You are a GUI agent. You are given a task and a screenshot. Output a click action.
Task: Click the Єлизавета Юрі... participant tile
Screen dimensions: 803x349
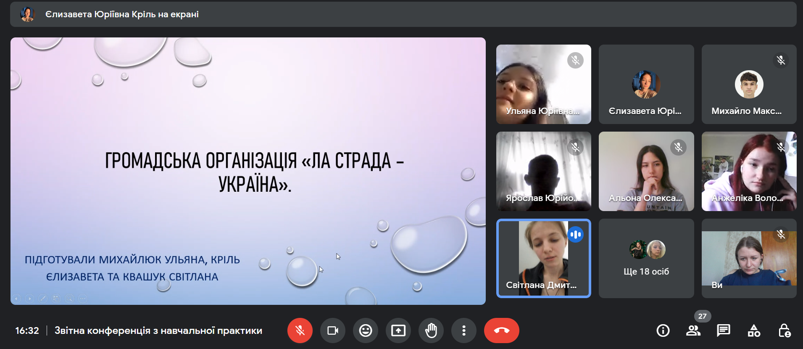pos(646,84)
